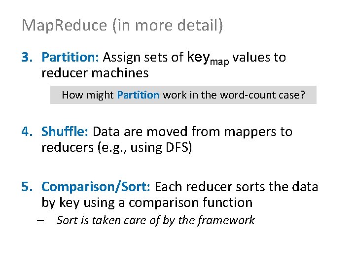The height and width of the screenshot is (266, 355).
Task: Click the number 4. list marker
Action: pos(27,132)
